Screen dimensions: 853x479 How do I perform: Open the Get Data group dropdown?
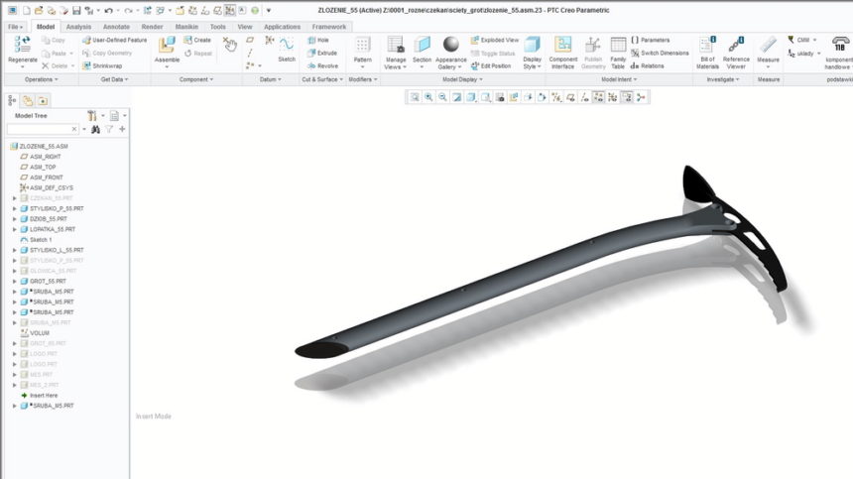(x=114, y=79)
